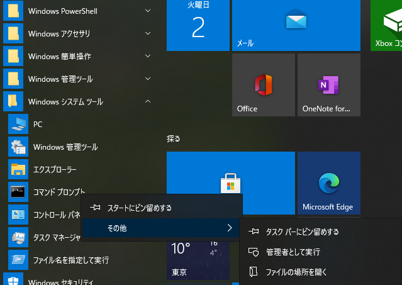Expand the Windows PowerShell chevron
The width and height of the screenshot is (402, 285).
click(148, 11)
